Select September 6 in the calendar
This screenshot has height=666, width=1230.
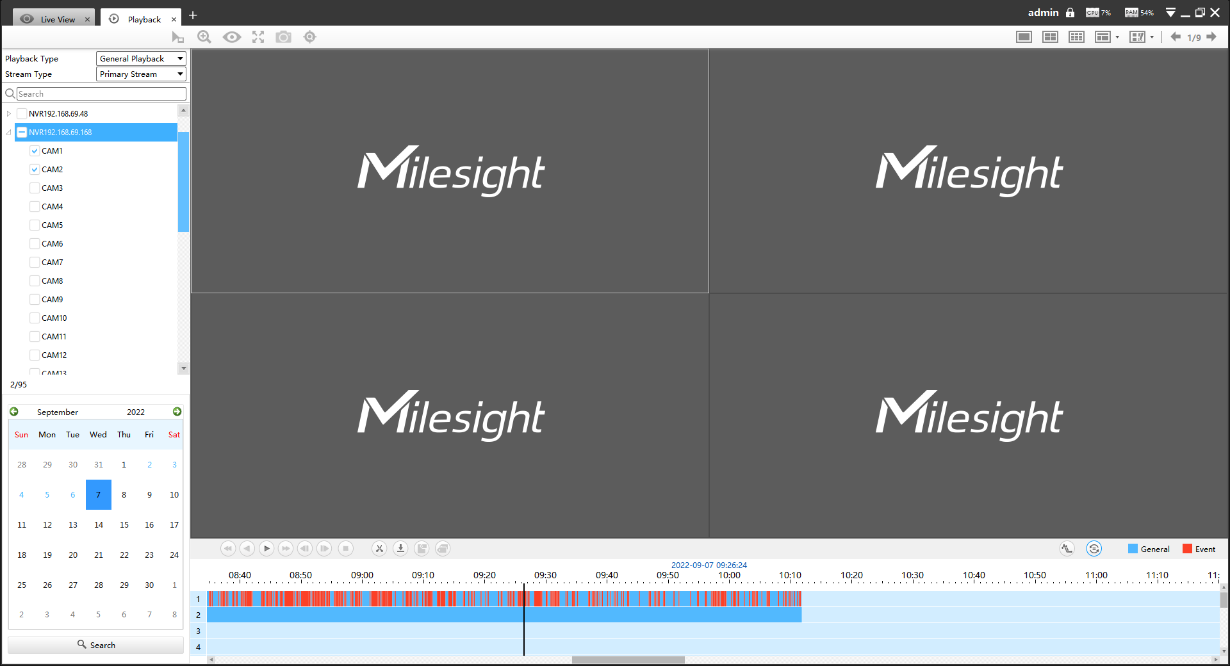coord(72,495)
